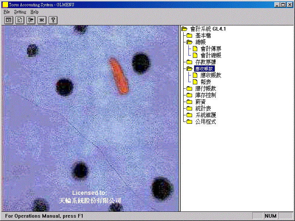
Task: Open the Setting menu
Action: (20, 12)
